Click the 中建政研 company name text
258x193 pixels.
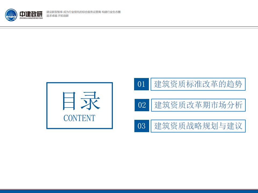click(31, 14)
